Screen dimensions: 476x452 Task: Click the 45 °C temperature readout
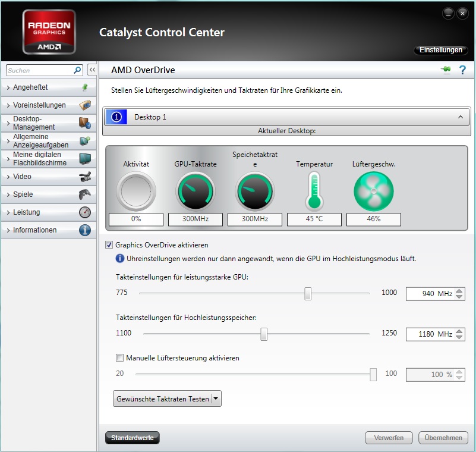point(314,219)
